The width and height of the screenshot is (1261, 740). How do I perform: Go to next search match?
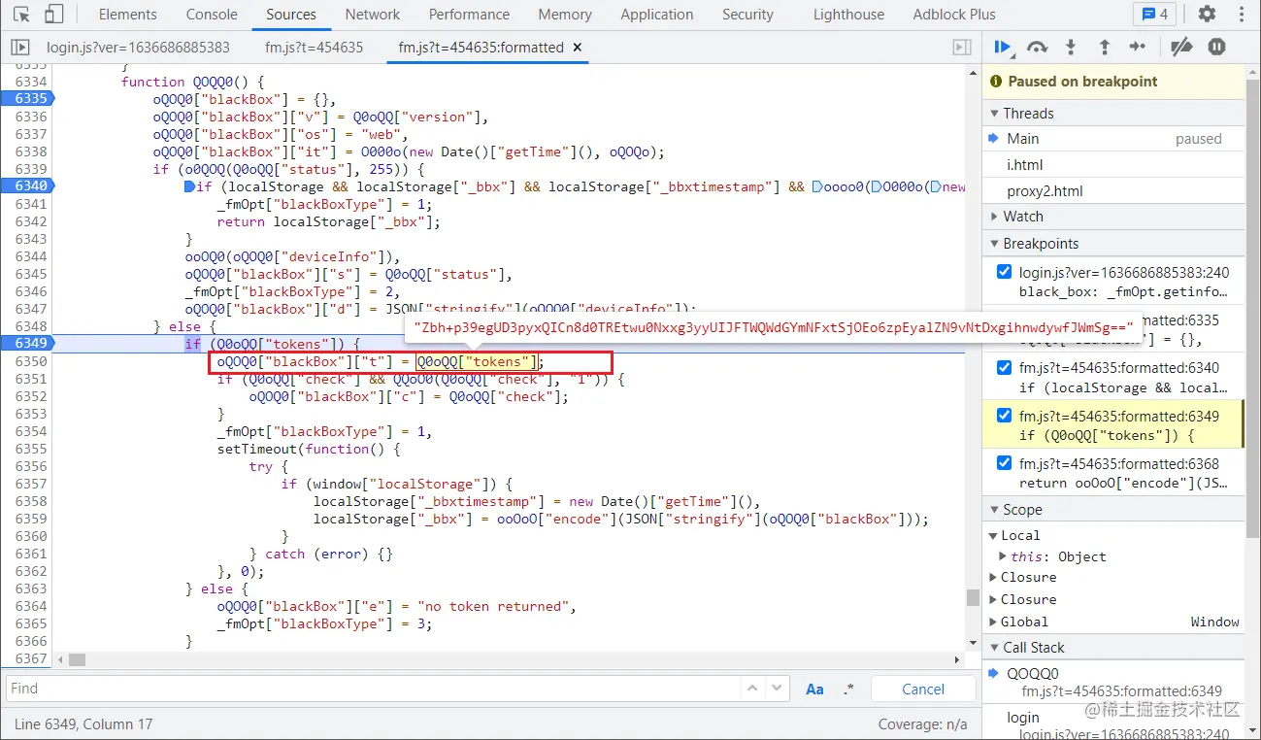click(776, 689)
